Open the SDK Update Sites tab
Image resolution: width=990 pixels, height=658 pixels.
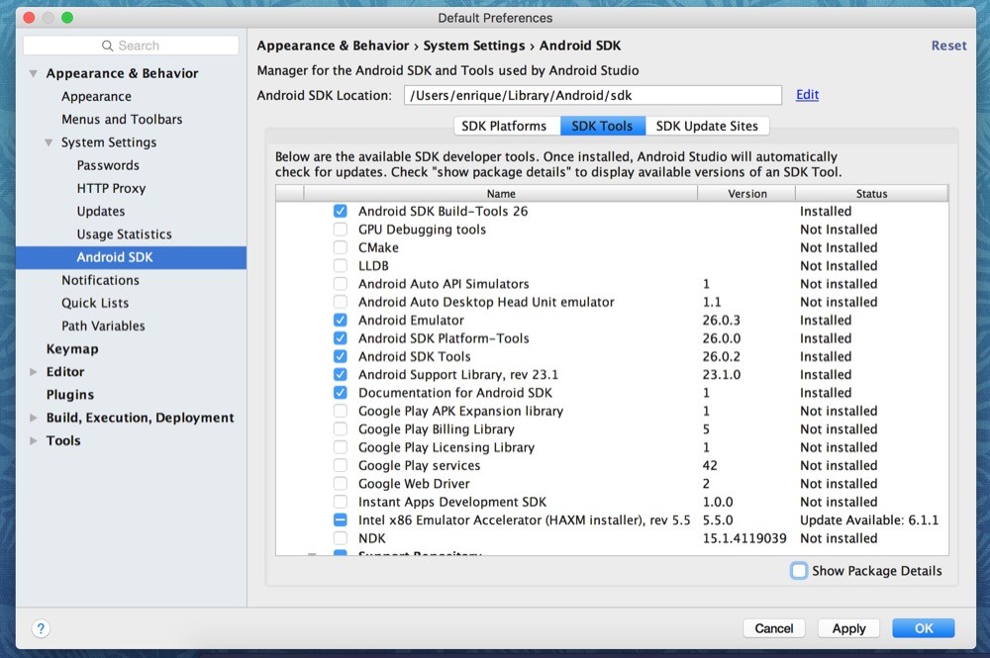707,126
